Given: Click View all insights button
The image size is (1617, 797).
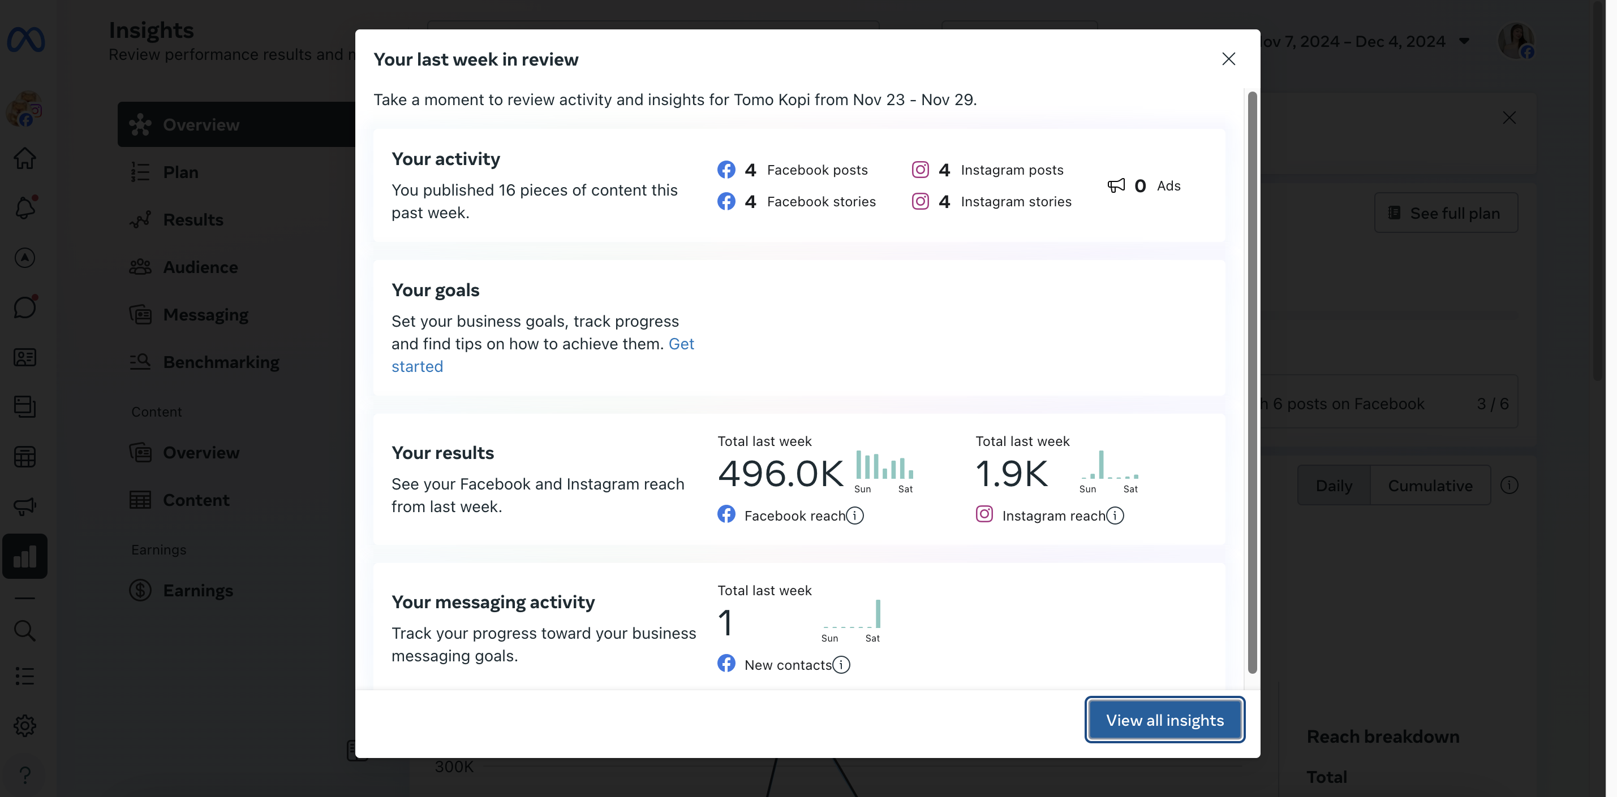Looking at the screenshot, I should click(x=1164, y=720).
